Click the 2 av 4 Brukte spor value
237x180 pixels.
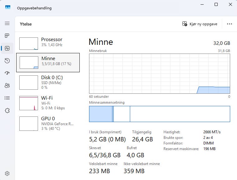tap(208, 138)
